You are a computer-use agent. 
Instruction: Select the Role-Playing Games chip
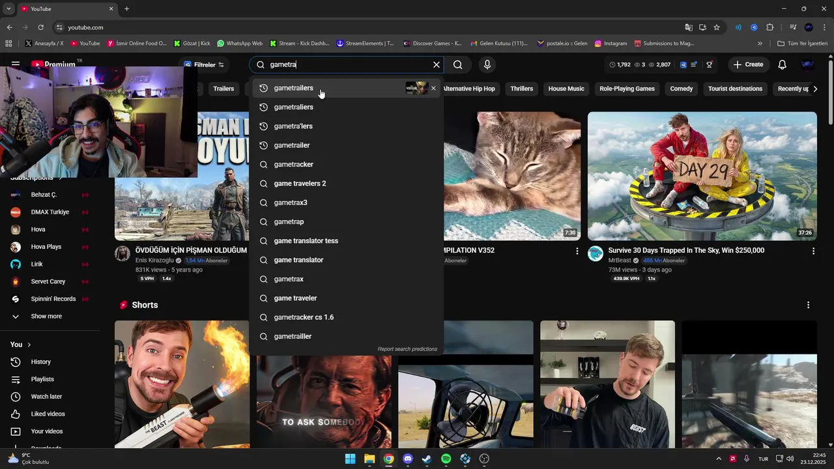coord(627,89)
